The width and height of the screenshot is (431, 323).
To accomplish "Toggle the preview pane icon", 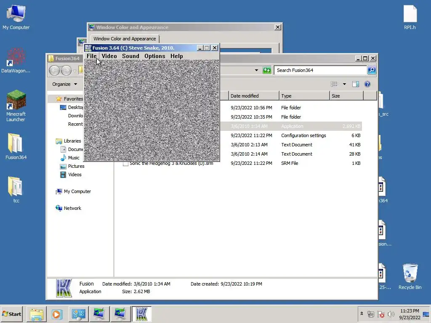I will click(355, 84).
